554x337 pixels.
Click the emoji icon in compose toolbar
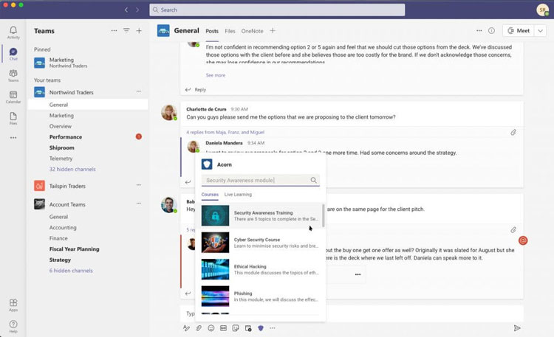pyautogui.click(x=211, y=327)
